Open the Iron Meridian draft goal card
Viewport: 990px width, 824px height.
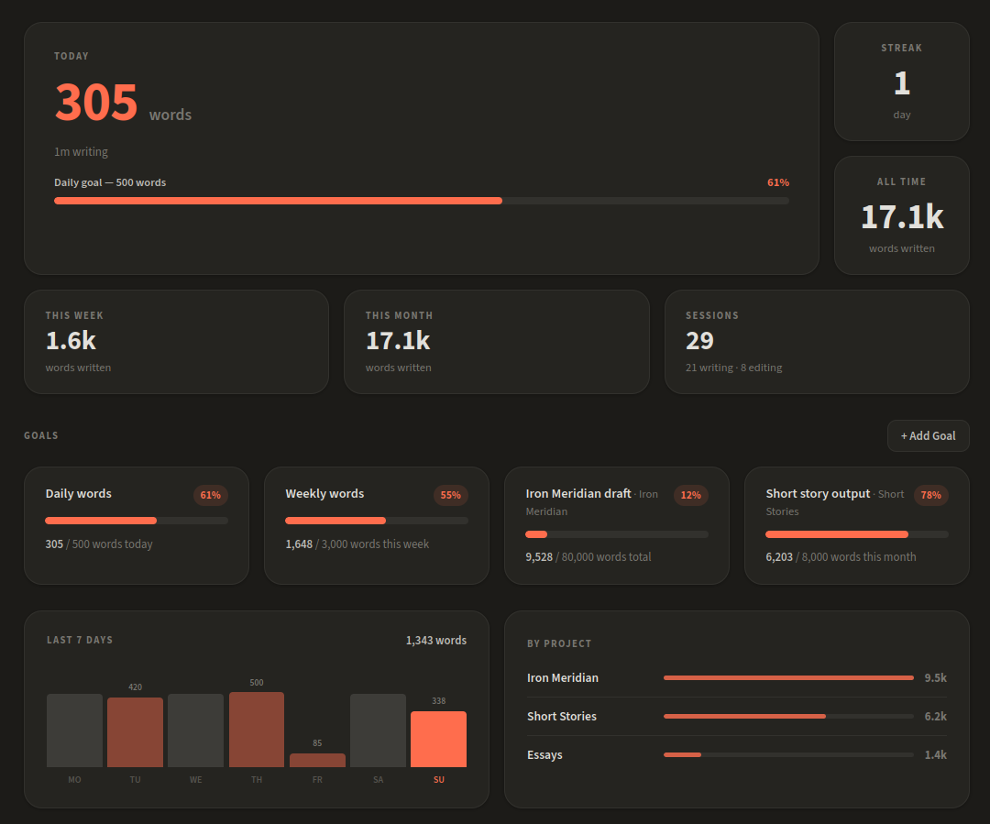(617, 525)
